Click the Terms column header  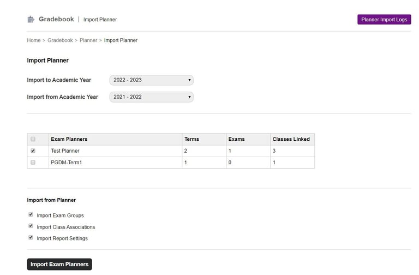(x=191, y=139)
